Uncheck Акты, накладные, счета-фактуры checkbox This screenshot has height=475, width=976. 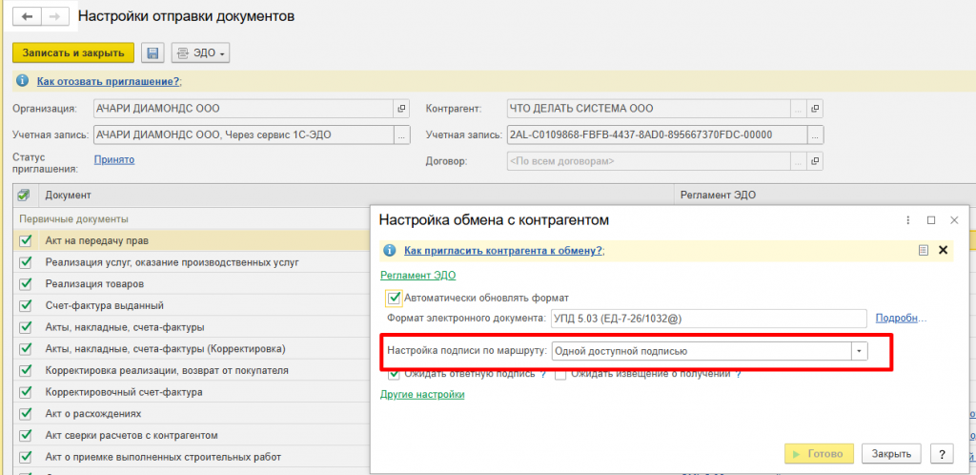point(26,327)
